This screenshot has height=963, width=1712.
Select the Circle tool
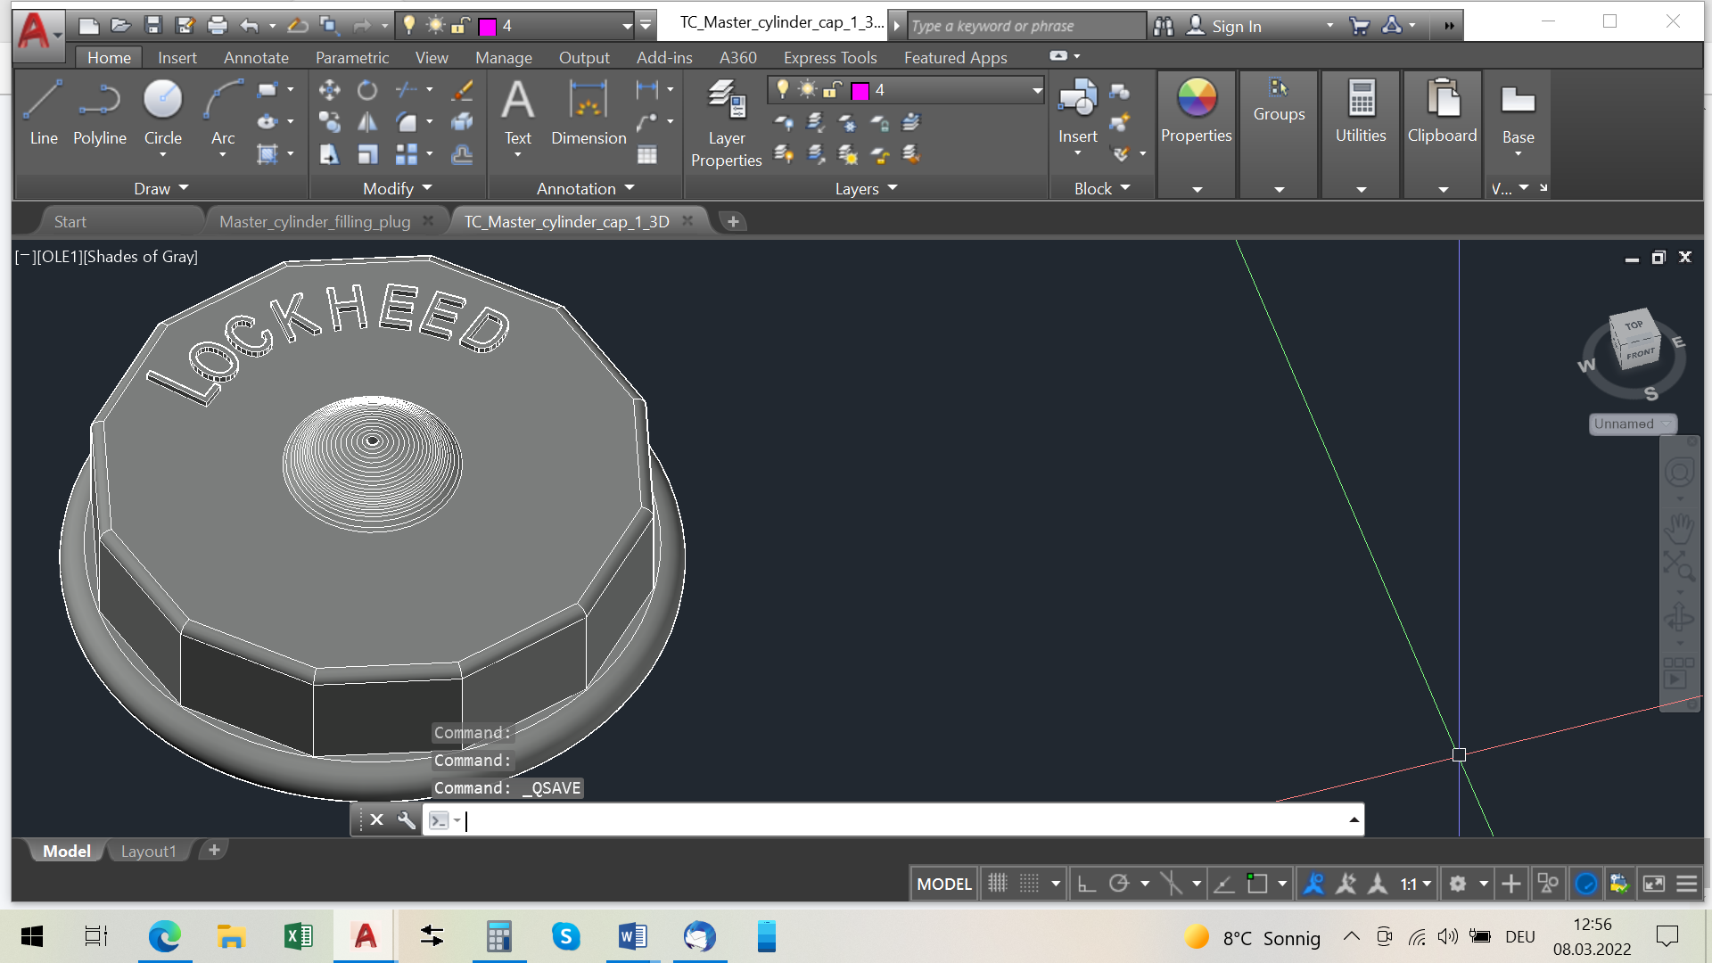pos(162,111)
